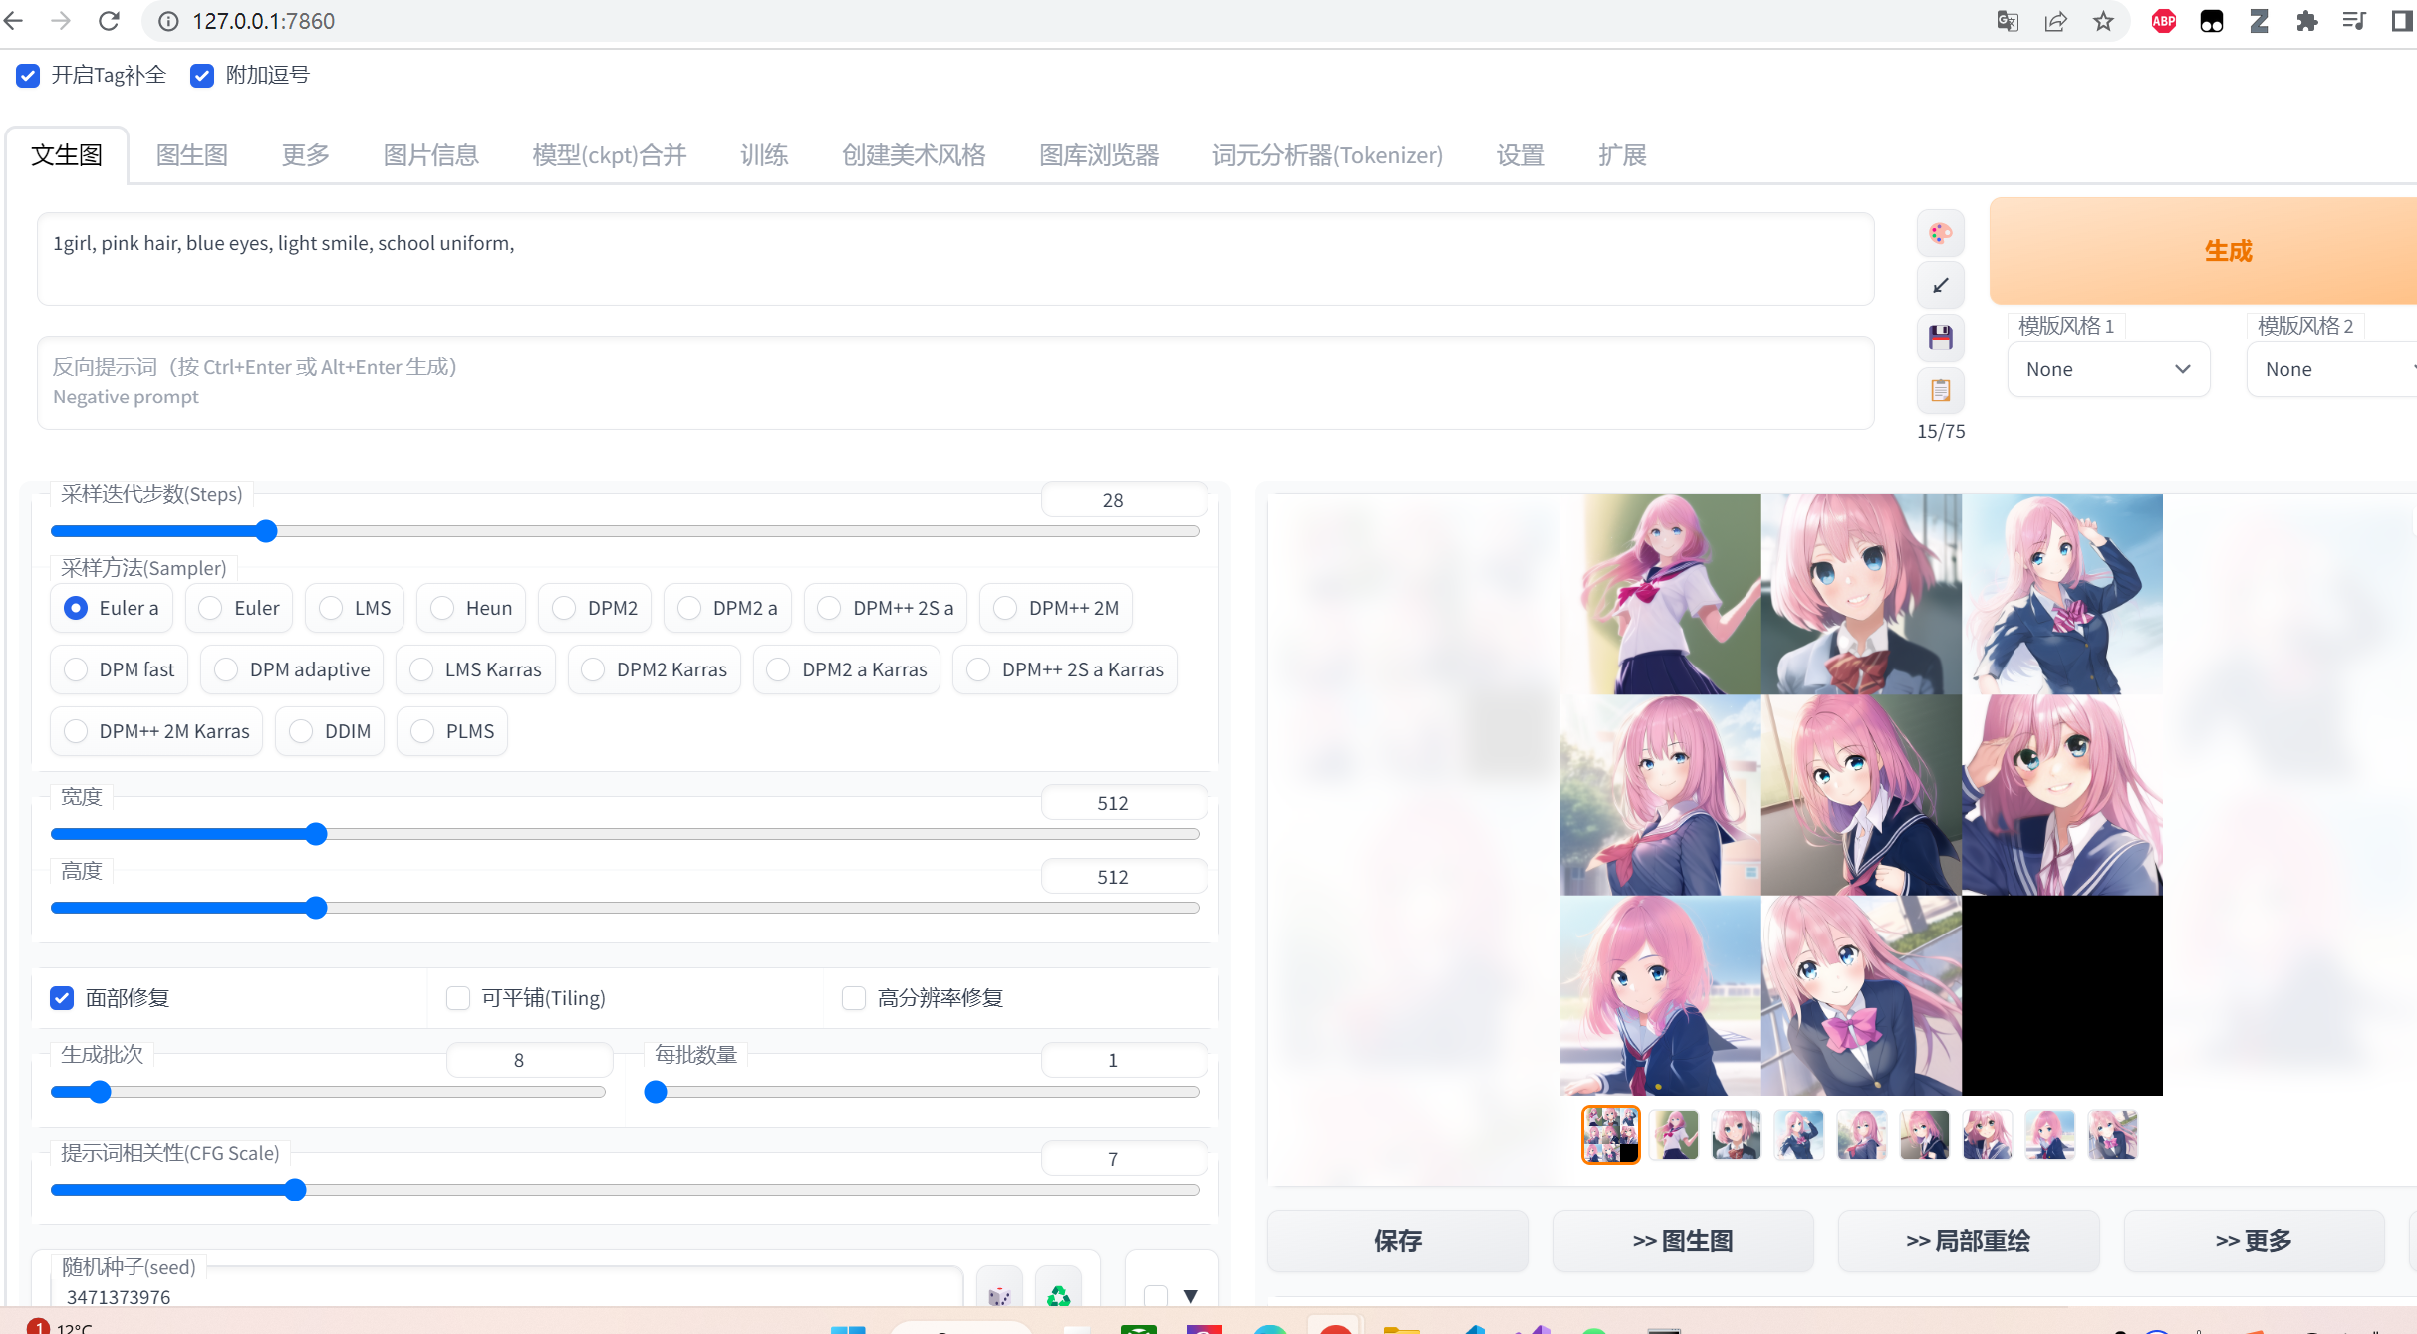Image resolution: width=2417 pixels, height=1334 pixels.
Task: Reload the page with the refresh icon
Action: pos(110,21)
